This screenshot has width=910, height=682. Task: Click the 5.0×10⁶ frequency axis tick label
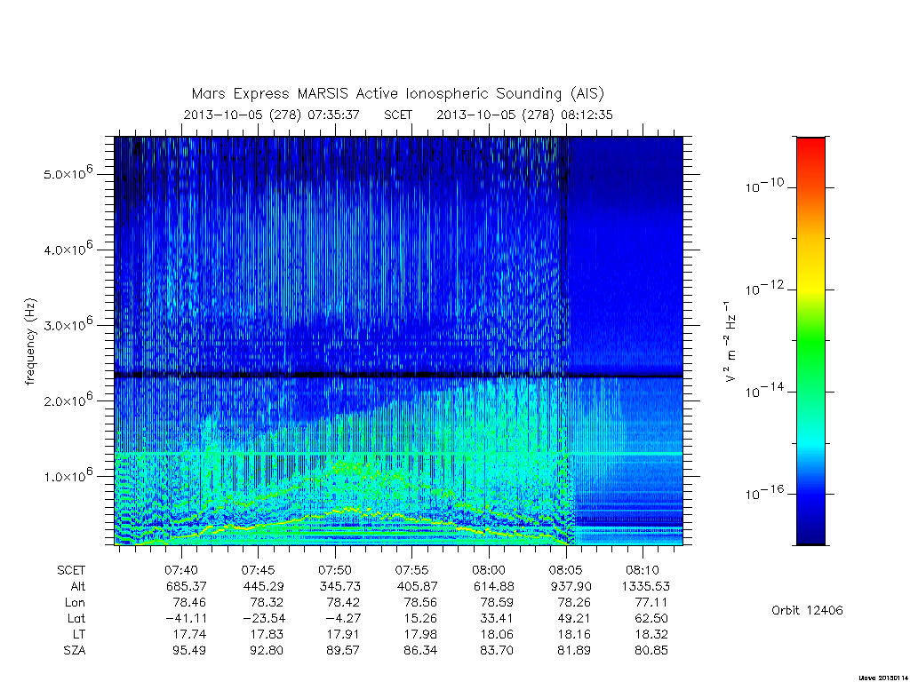click(68, 172)
